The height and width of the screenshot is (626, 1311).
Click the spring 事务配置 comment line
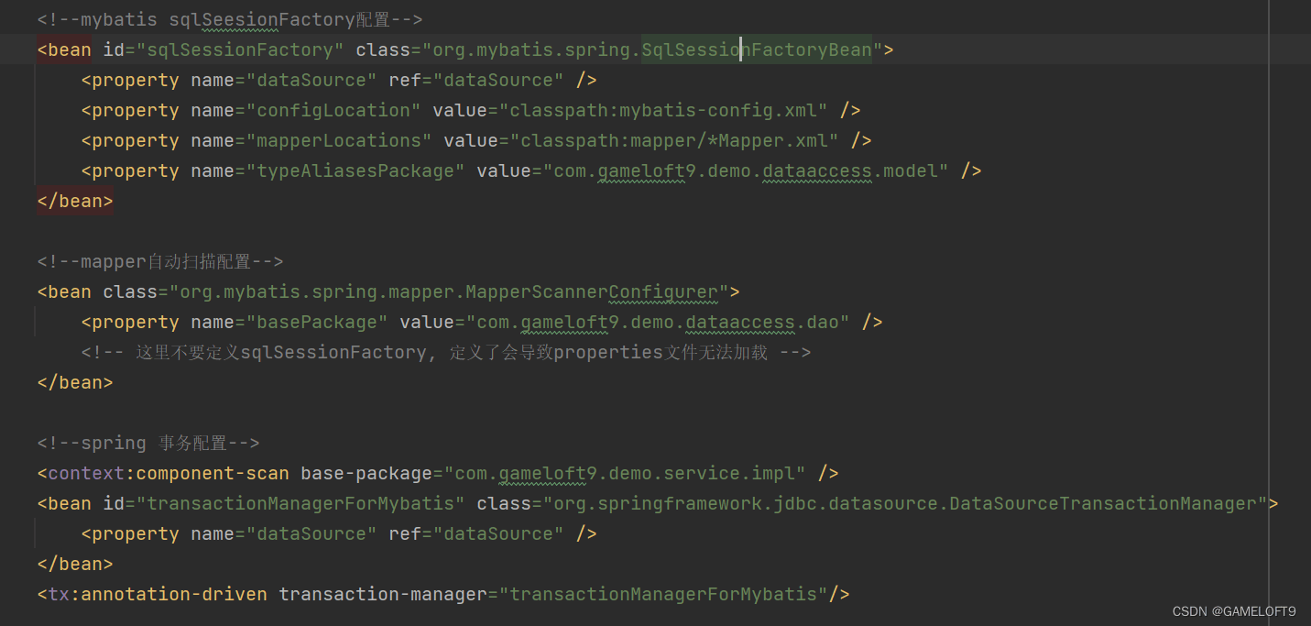point(148,443)
